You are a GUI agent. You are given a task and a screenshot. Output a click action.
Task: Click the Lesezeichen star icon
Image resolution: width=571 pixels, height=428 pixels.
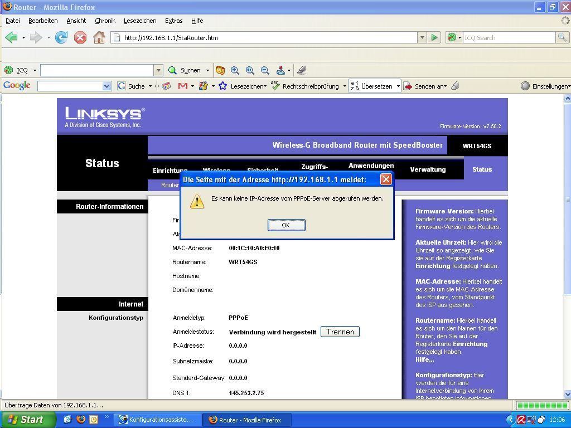point(223,86)
